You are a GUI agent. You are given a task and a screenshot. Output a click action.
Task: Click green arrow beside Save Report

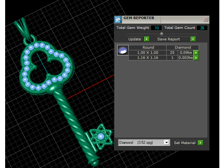click(x=193, y=39)
